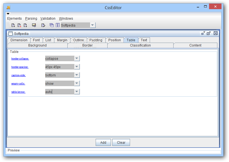Click the black triangle toolbar handle arrow
The height and width of the screenshot is (162, 229).
(x=8, y=14)
